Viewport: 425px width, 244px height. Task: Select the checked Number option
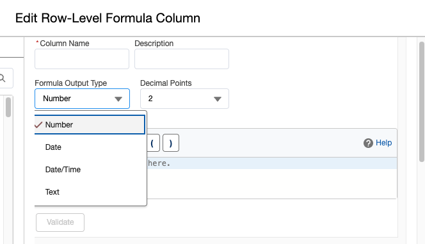coord(90,125)
